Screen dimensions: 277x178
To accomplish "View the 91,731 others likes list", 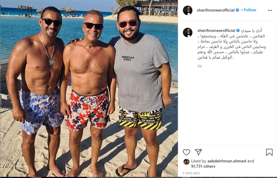I will coord(203,166).
